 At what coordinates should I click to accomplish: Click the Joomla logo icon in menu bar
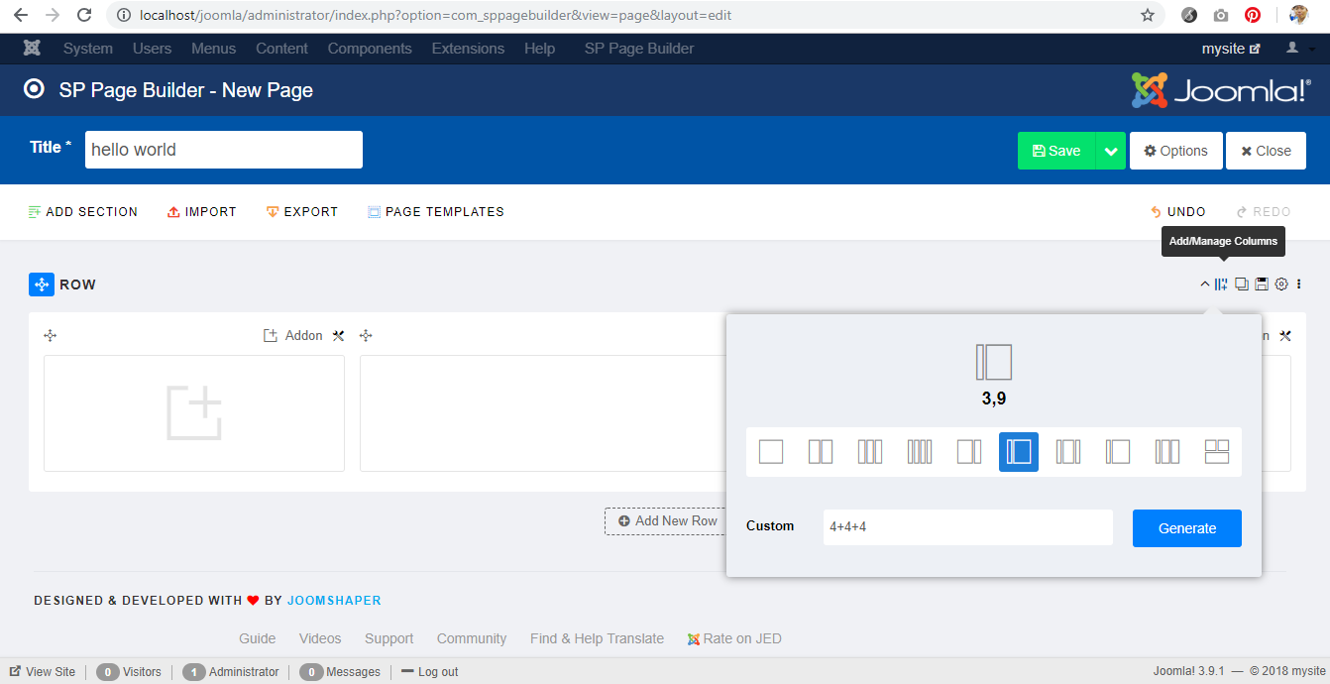[x=33, y=49]
